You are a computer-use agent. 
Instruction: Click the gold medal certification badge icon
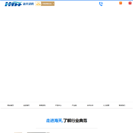(x=38, y=4)
